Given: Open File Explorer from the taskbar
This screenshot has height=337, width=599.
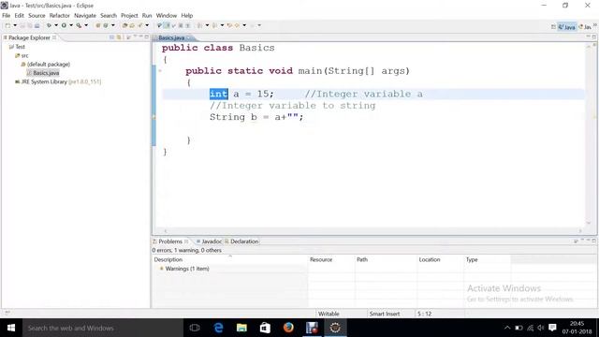Looking at the screenshot, I should click(x=241, y=328).
